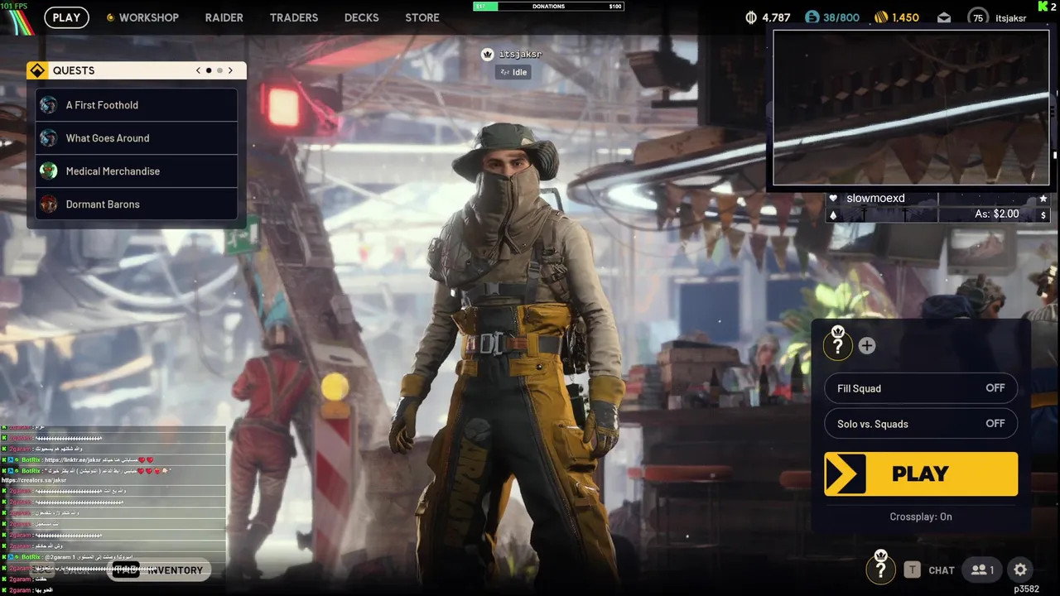
Task: Click the squad leader question-mark avatar in panel
Action: [837, 344]
